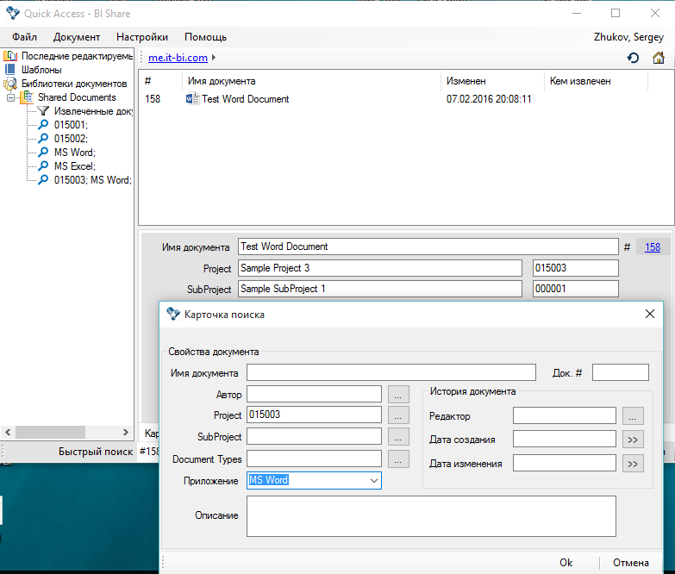Screen dimensions: 675x574
Task: Open the Файл menu
Action: (24, 37)
